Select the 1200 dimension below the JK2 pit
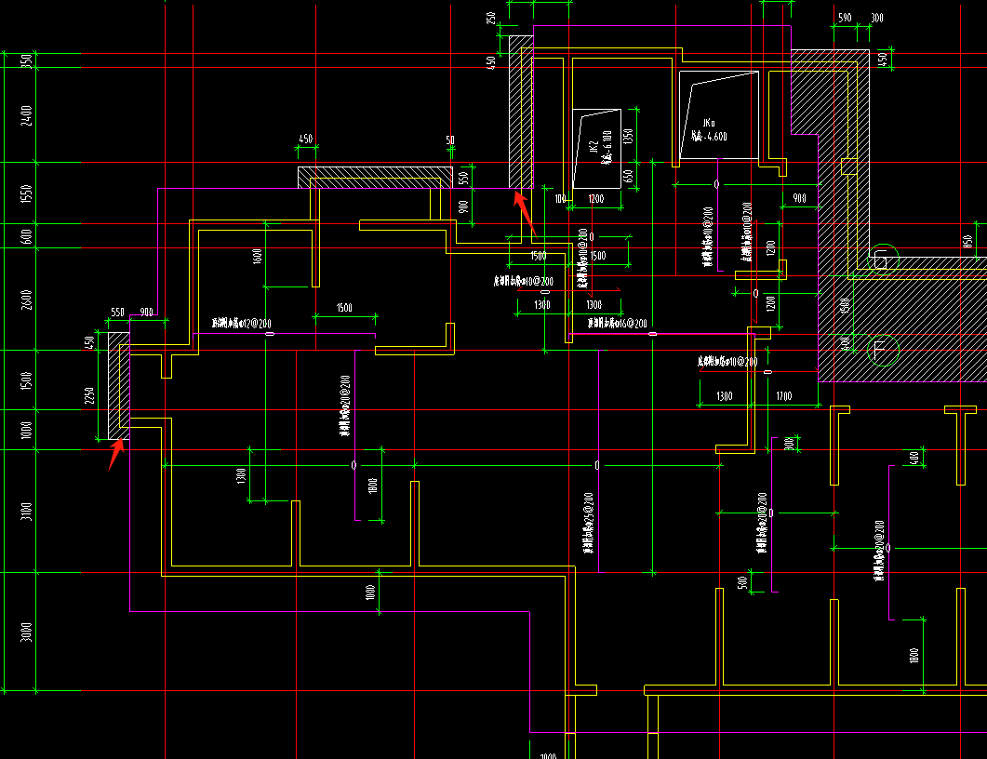Image resolution: width=987 pixels, height=759 pixels. coord(595,199)
